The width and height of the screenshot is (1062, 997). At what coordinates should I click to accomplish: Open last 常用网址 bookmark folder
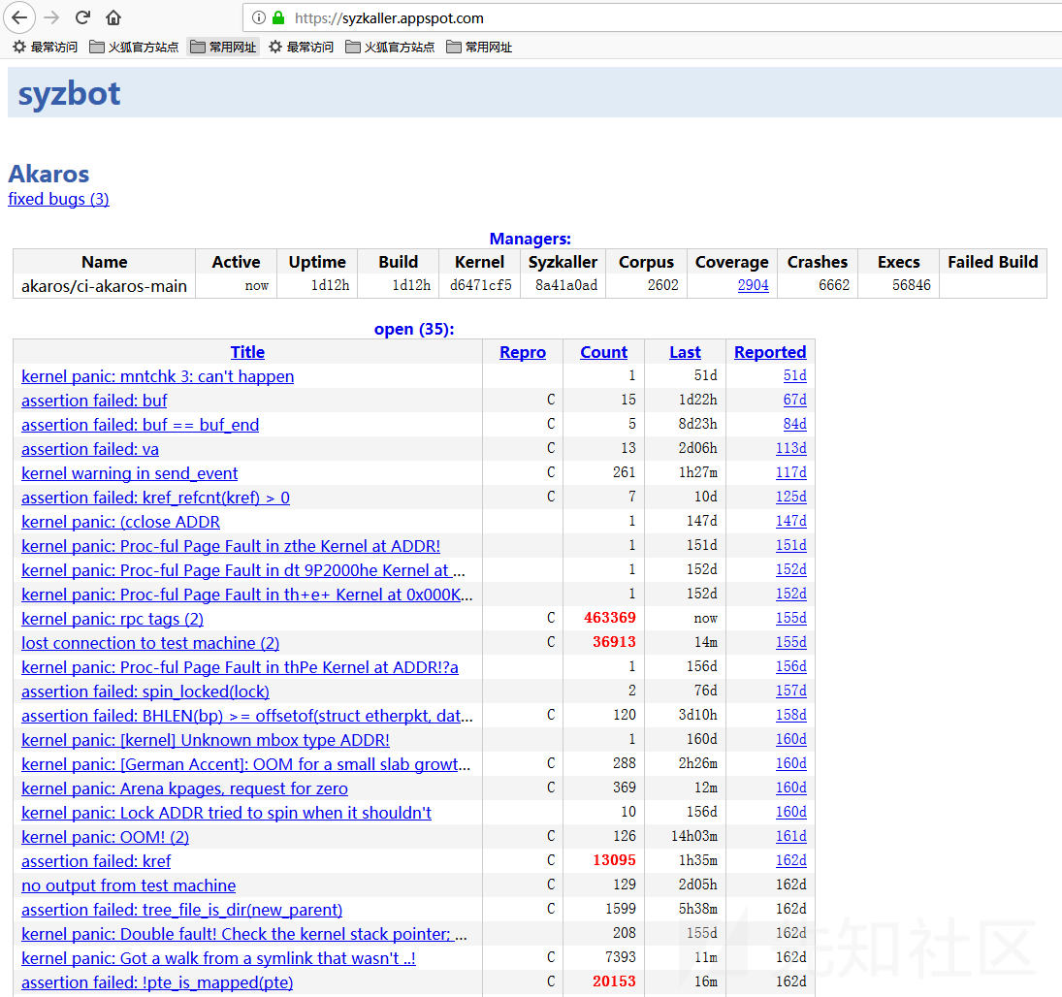pos(479,47)
